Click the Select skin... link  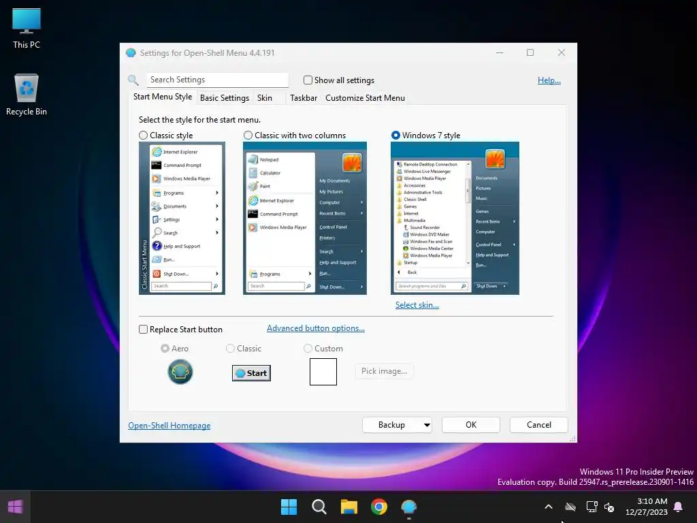417,305
